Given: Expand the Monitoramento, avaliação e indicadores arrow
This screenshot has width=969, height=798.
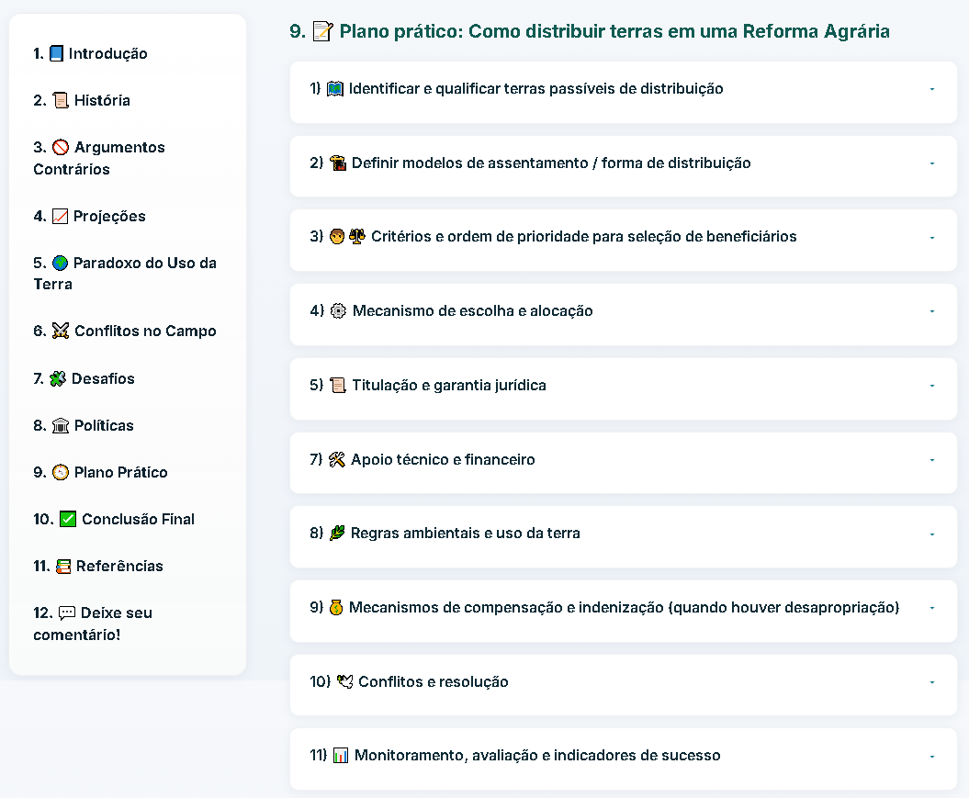Looking at the screenshot, I should click(932, 757).
